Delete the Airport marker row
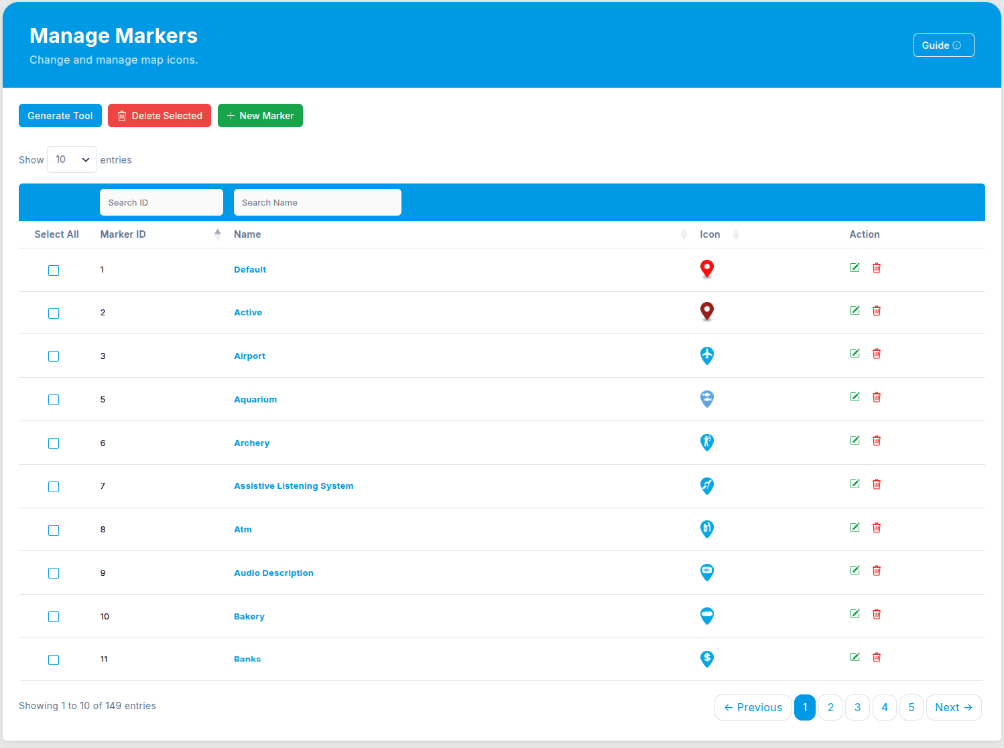The height and width of the screenshot is (748, 1004). 877,354
